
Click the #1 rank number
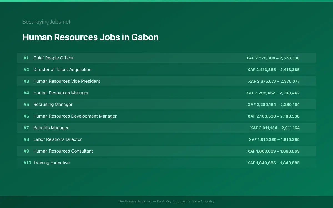point(26,58)
